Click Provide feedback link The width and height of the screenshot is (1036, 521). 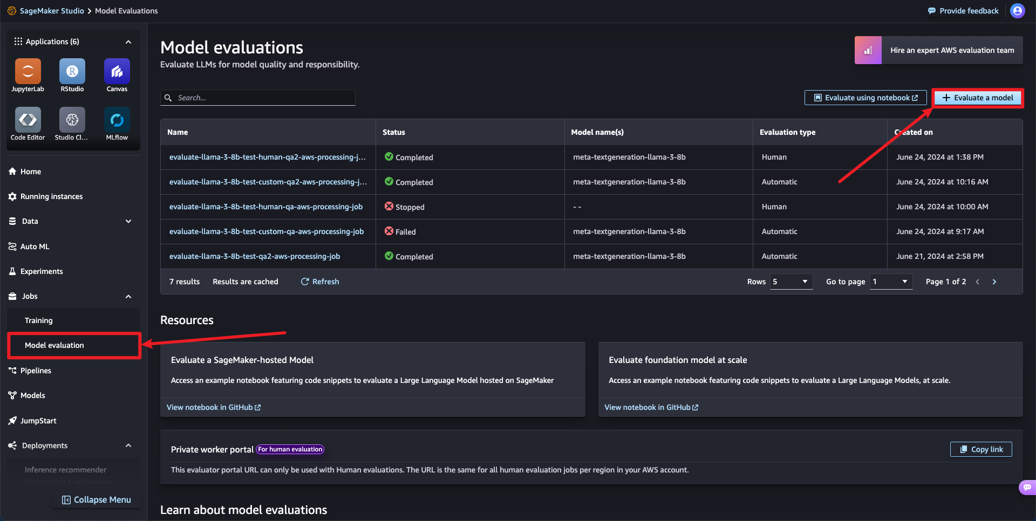point(963,11)
